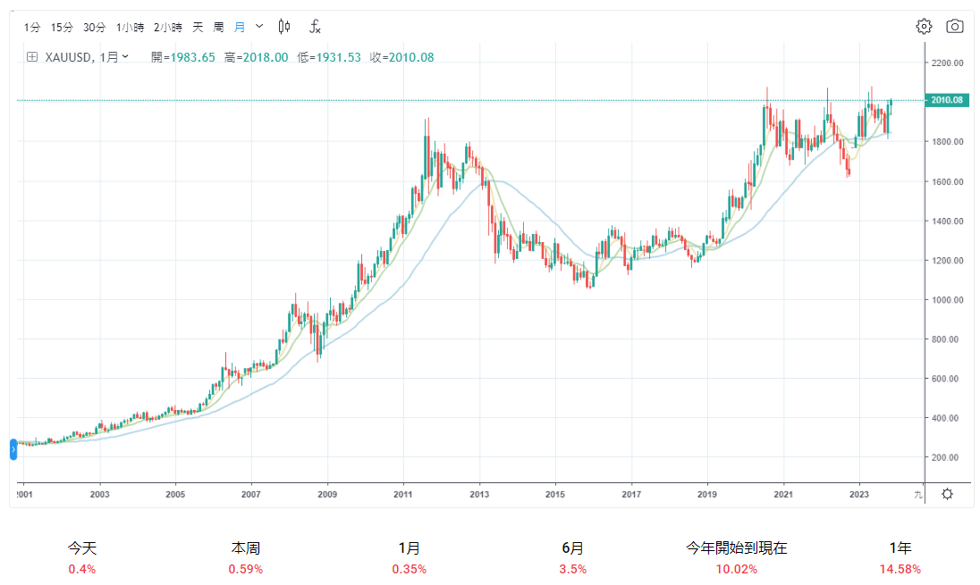The height and width of the screenshot is (585, 980).
Task: Select the highlighted 月 monthly timeframe
Action: point(240,28)
